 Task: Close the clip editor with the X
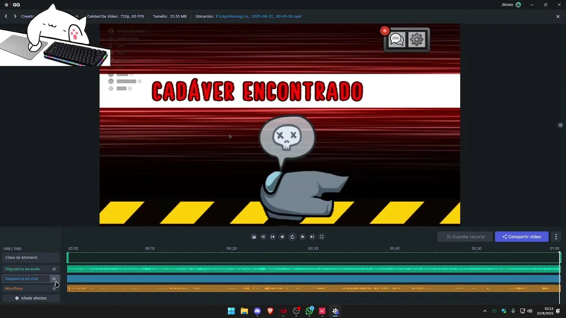(x=558, y=16)
